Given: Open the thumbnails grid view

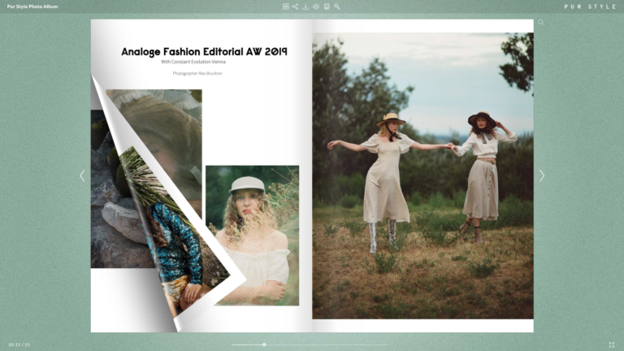Looking at the screenshot, I should 286,6.
